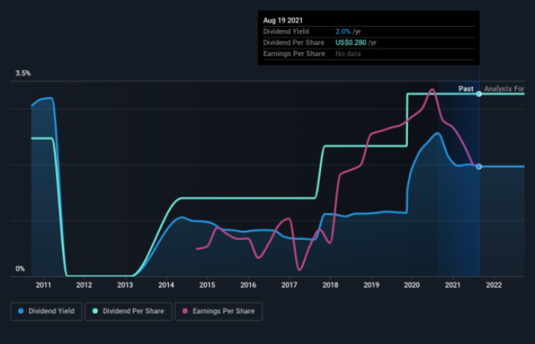Select the Dividend Per Share marker at Aug 2021
Viewport: 535px width, 344px height.
pyautogui.click(x=479, y=94)
